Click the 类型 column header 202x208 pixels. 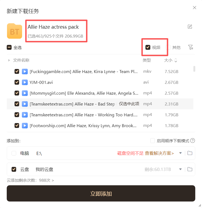(x=147, y=60)
